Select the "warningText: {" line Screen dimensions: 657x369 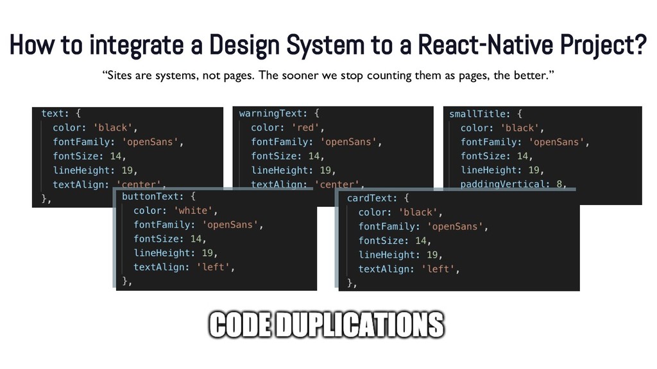(x=280, y=113)
